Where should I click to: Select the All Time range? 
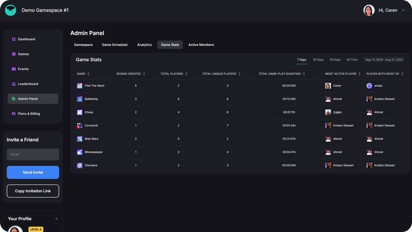point(352,59)
